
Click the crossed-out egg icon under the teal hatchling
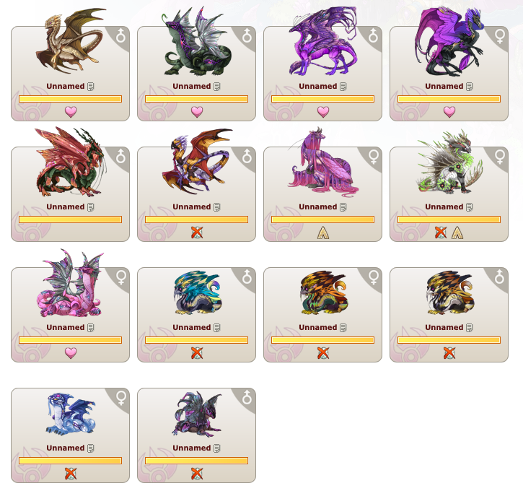pyautogui.click(x=197, y=353)
